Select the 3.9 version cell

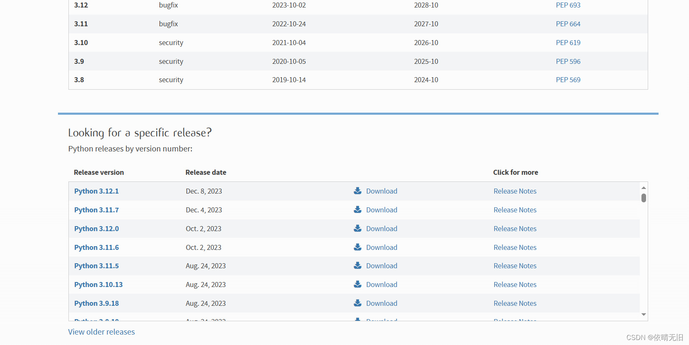coord(79,61)
